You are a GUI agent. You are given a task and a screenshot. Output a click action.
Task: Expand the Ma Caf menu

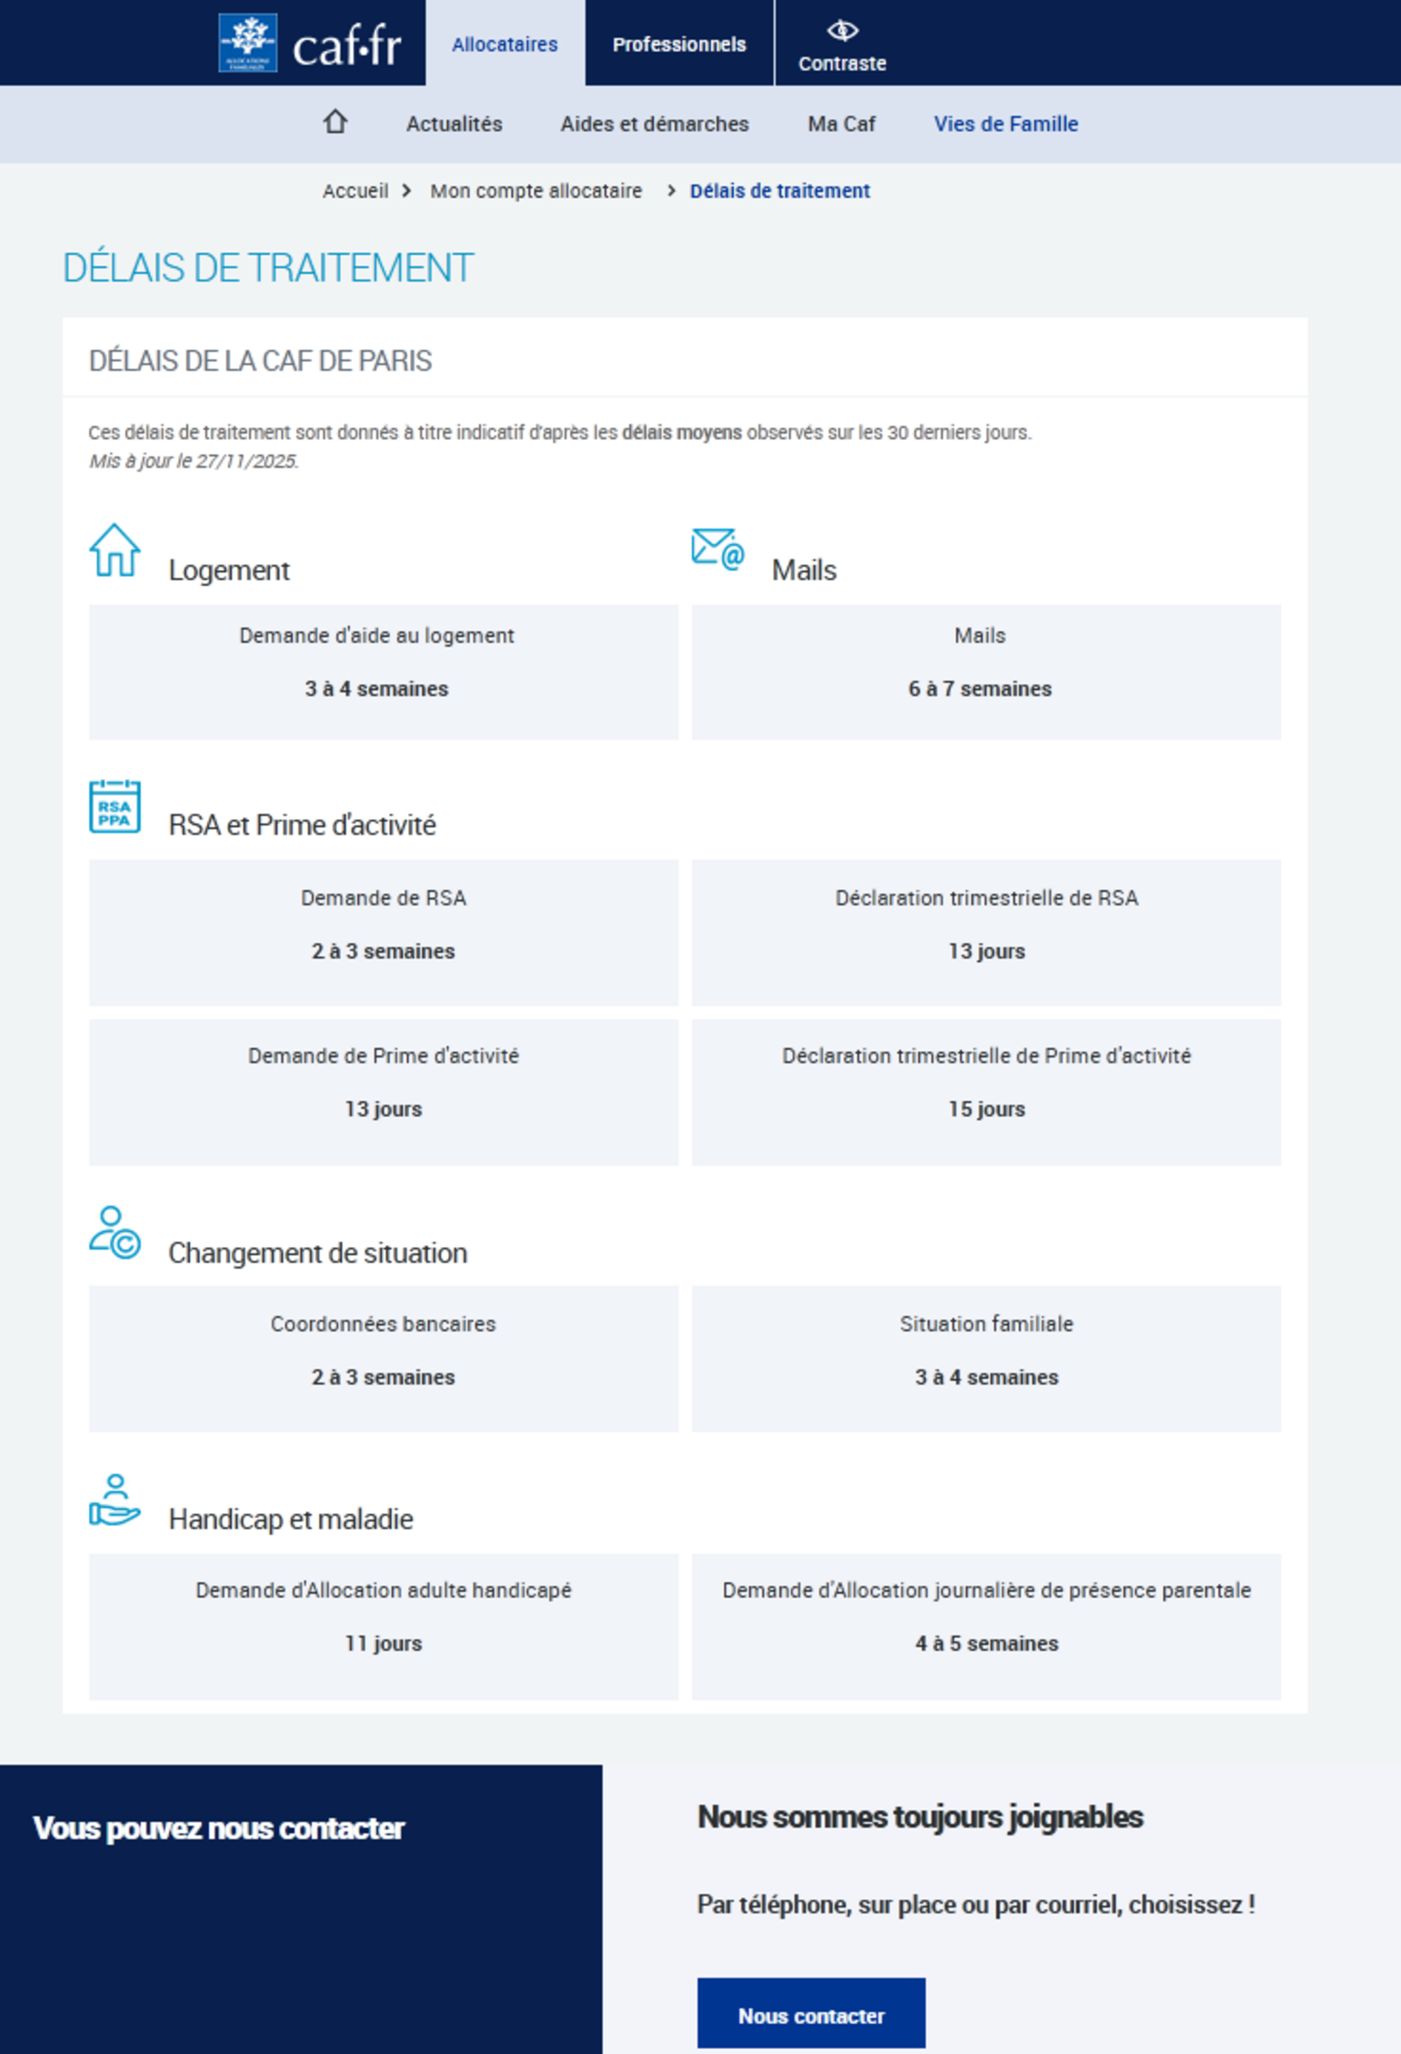pos(841,124)
